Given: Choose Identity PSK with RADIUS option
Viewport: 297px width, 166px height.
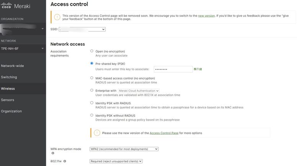Looking at the screenshot, I should point(92,103).
